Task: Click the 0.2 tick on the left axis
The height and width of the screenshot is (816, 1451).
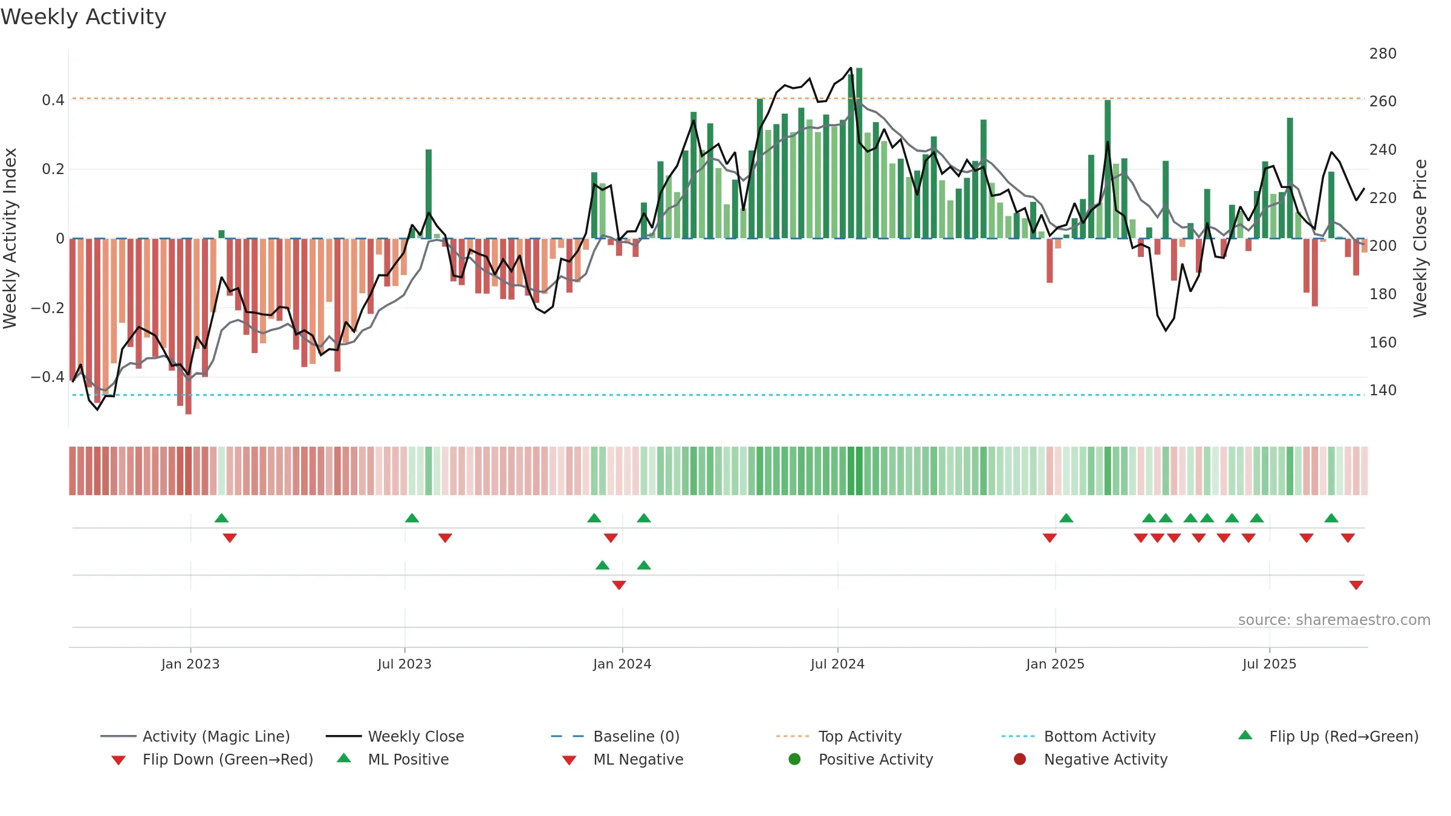Action: click(53, 169)
